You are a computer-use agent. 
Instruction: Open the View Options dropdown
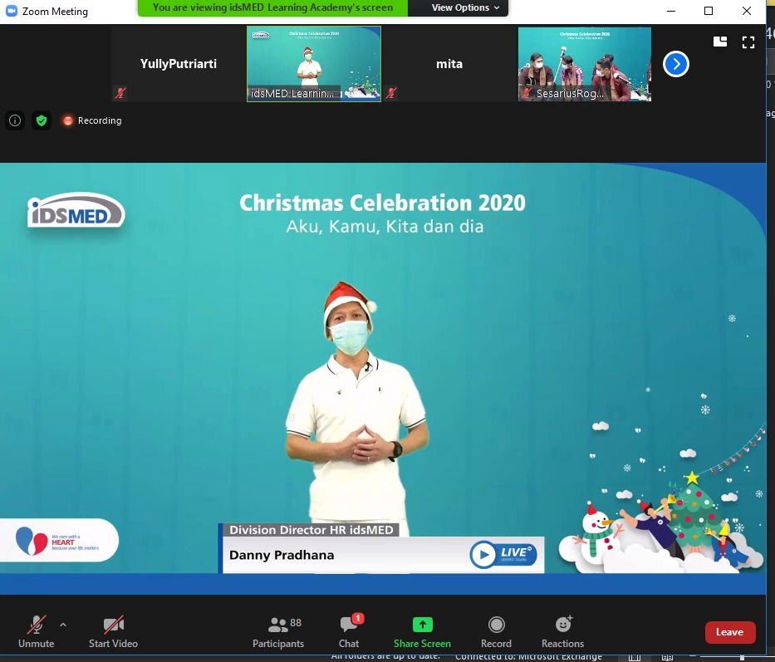tap(465, 8)
